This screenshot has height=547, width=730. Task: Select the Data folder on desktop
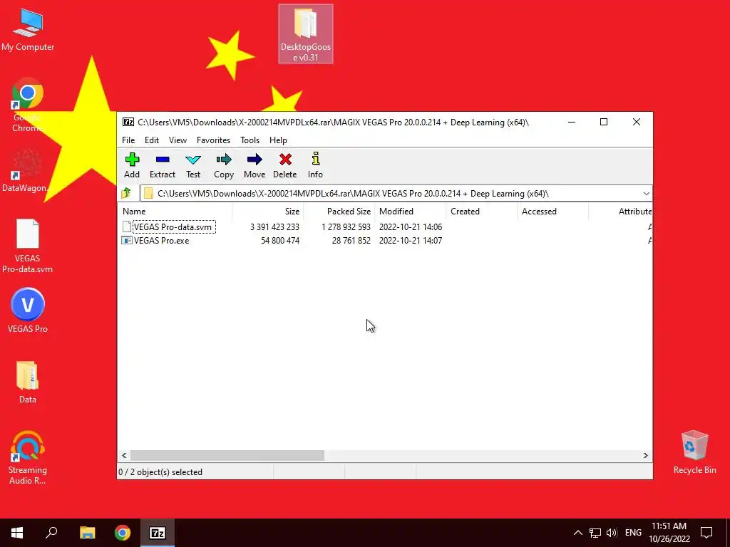(28, 382)
